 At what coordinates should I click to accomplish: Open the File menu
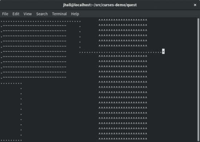coord(5,14)
